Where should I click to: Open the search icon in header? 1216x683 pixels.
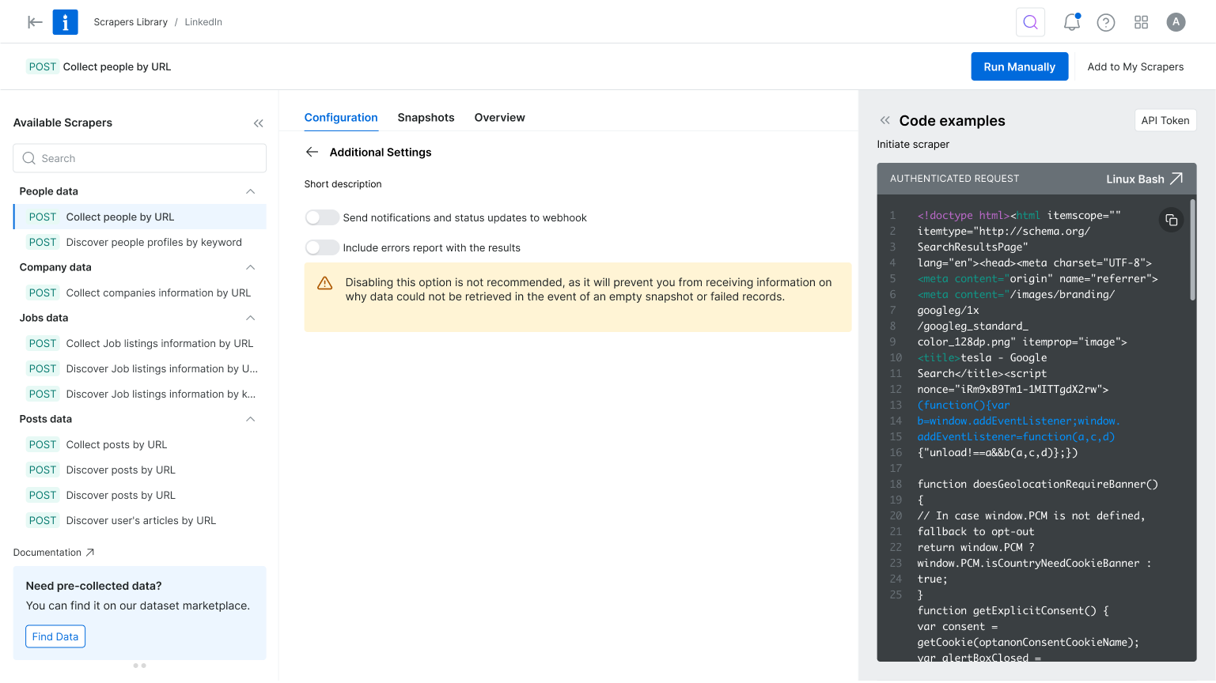pos(1030,22)
